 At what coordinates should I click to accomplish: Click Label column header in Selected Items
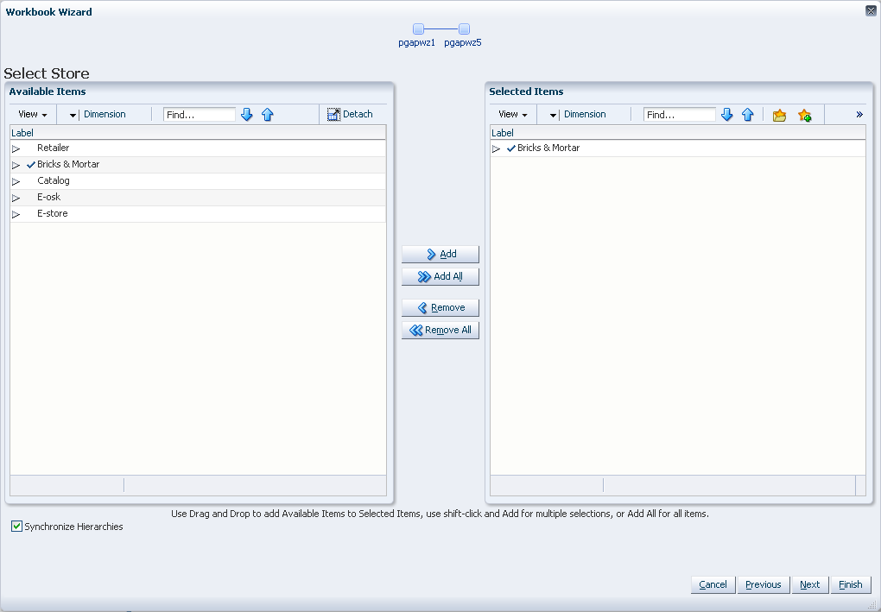[678, 133]
